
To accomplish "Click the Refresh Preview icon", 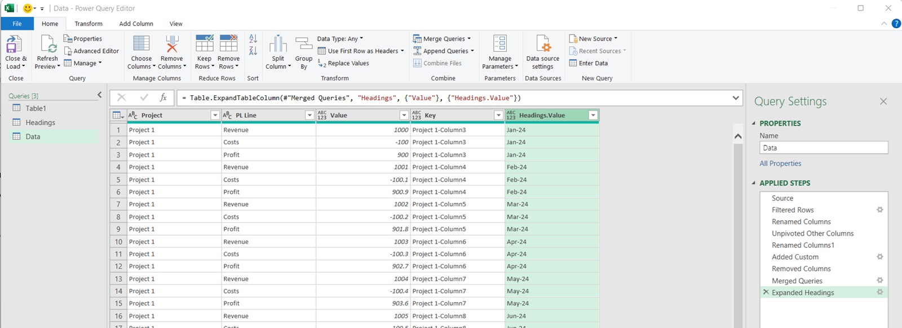I will [47, 45].
